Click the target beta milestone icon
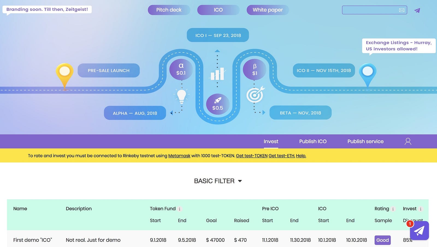This screenshot has height=247, width=437. coord(255,94)
